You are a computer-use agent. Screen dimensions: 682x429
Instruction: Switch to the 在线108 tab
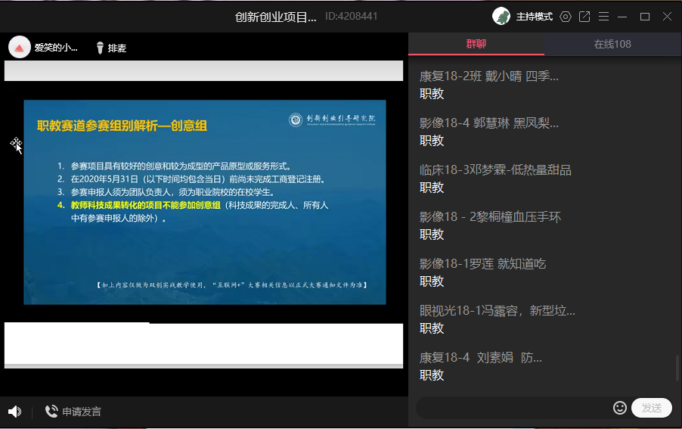point(612,44)
